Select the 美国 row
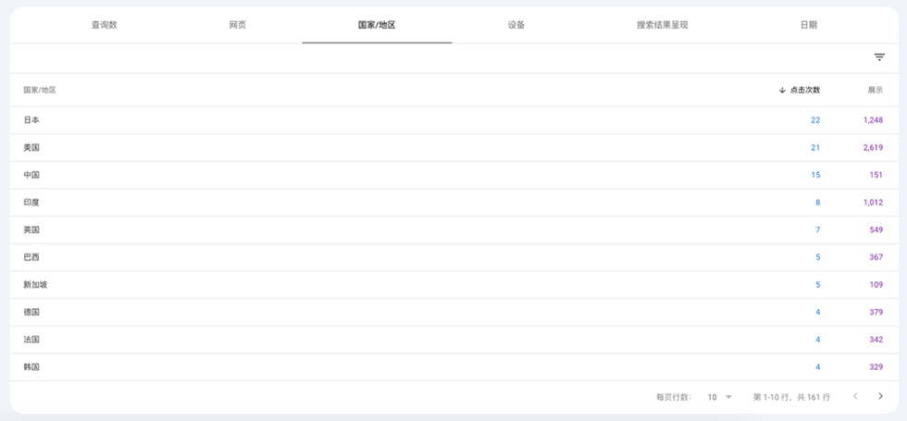The width and height of the screenshot is (907, 421). [31, 148]
